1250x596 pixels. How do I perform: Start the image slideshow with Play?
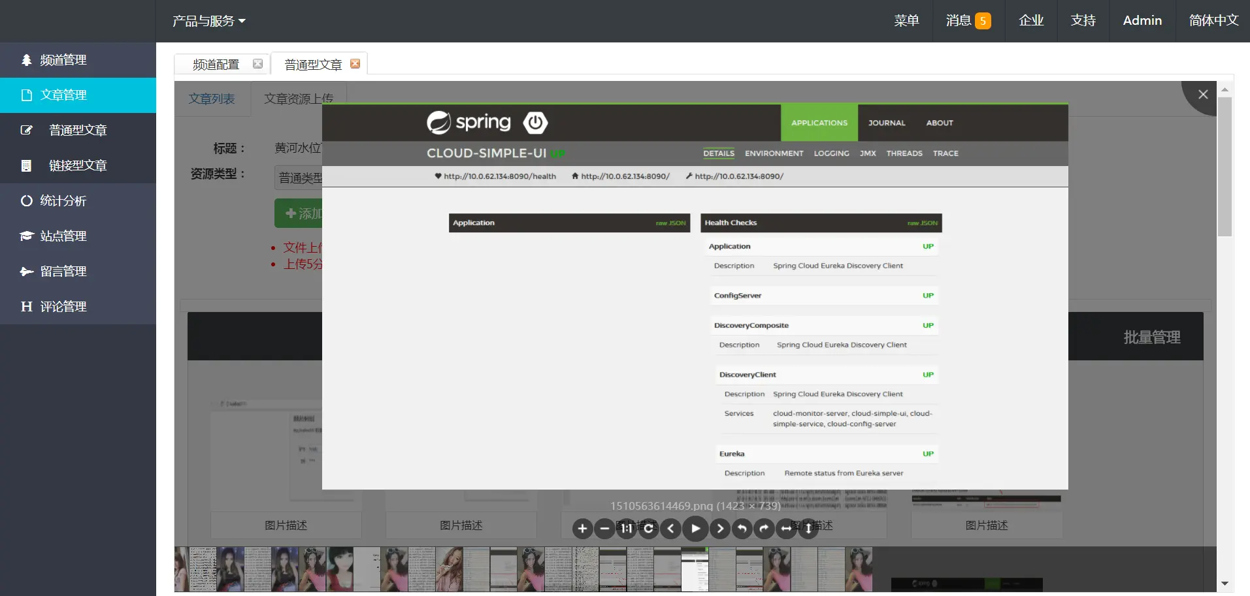[x=695, y=529]
